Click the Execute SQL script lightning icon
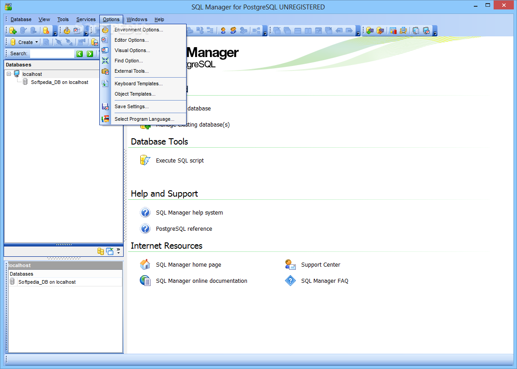Screen dimensions: 517x369 pos(145,160)
